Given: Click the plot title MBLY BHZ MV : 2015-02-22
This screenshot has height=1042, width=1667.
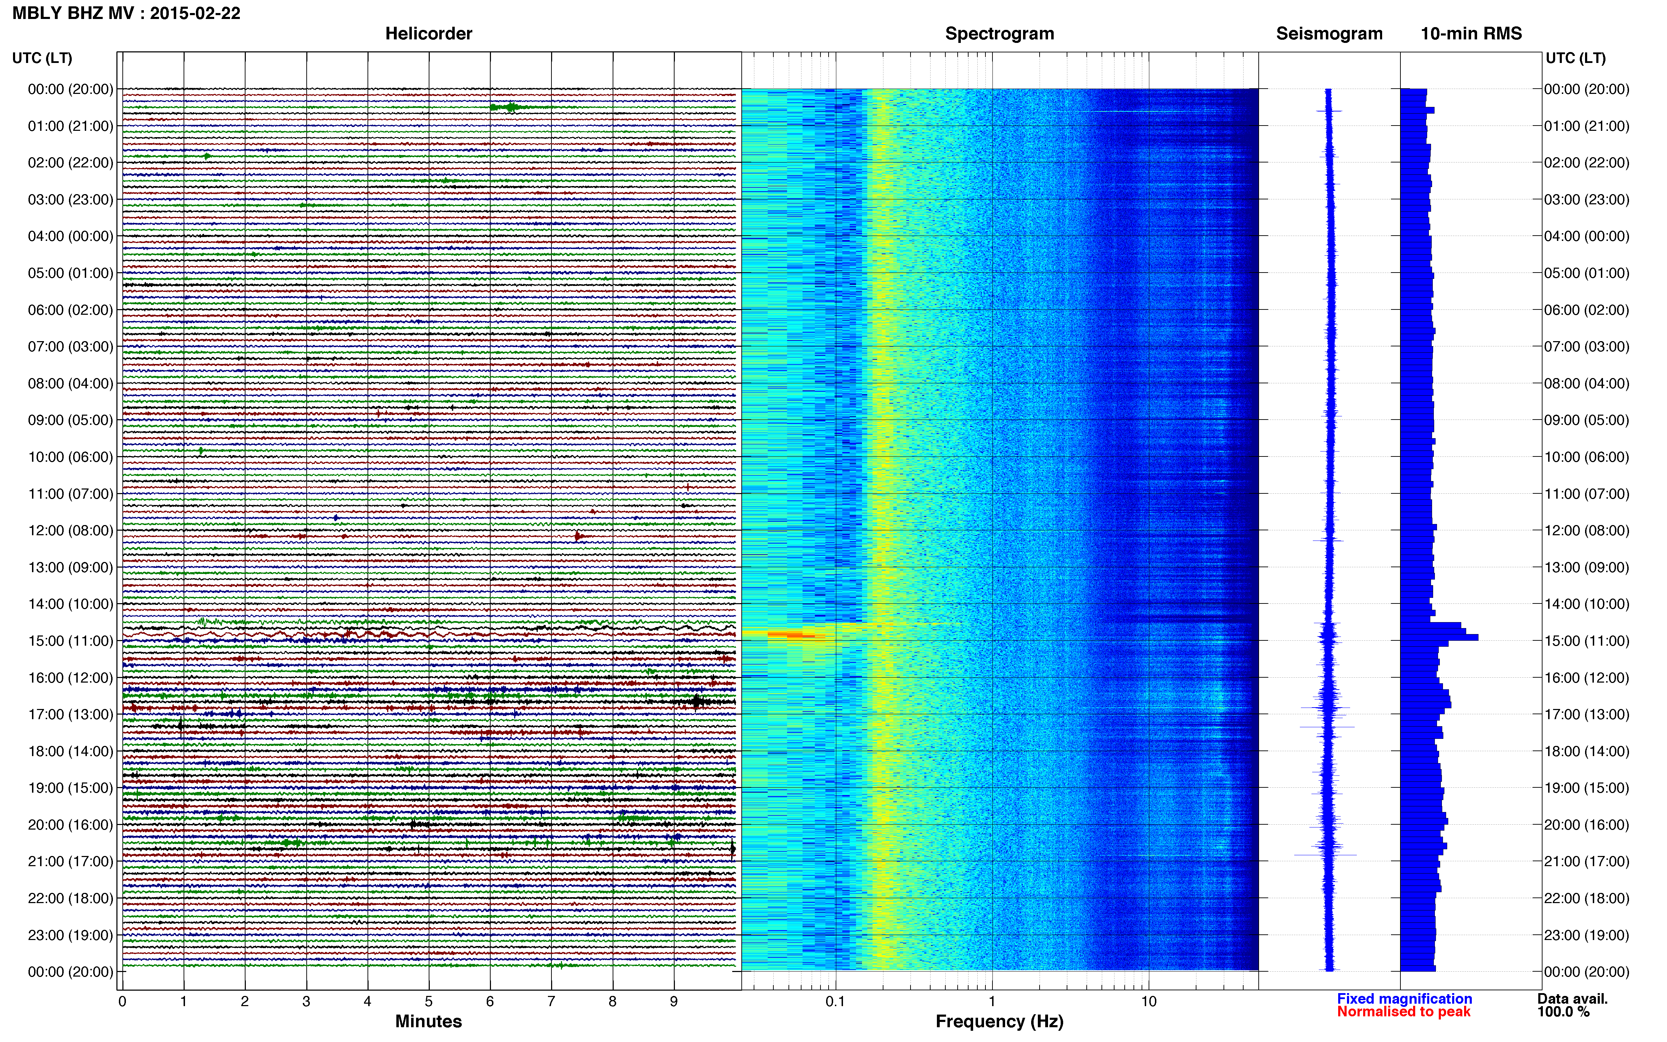Looking at the screenshot, I should point(127,13).
